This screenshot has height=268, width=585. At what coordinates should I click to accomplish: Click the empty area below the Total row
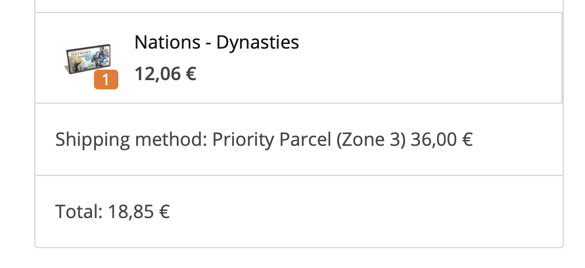tap(296, 259)
